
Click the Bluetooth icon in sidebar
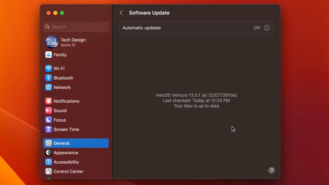pyautogui.click(x=48, y=78)
